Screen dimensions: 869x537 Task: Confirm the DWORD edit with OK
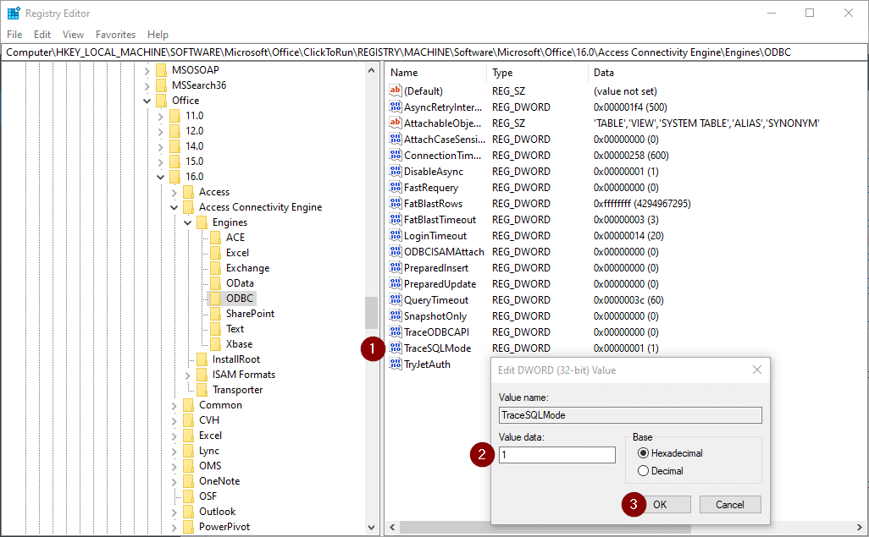(660, 504)
